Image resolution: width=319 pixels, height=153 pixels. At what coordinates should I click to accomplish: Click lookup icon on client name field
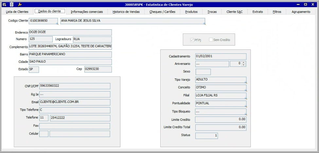tap(204, 24)
